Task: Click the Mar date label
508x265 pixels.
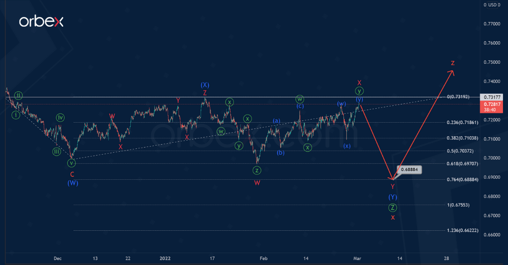Action: 358,258
